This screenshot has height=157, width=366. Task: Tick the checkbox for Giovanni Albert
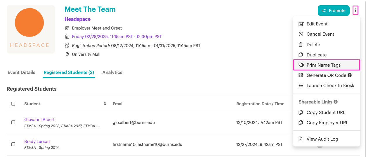tap(13, 123)
